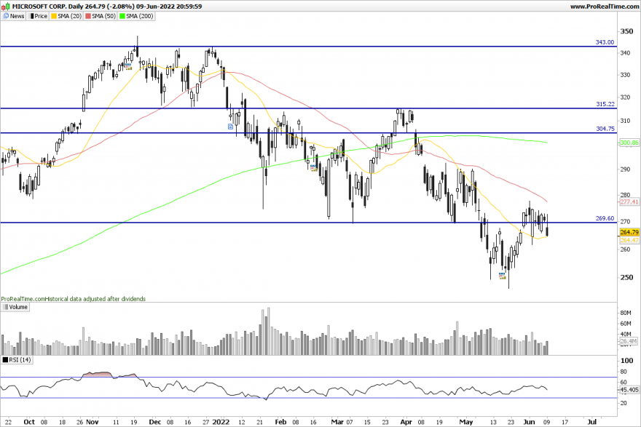Click the SMA (20) legend label
Image resolution: width=641 pixels, height=427 pixels.
[69, 16]
